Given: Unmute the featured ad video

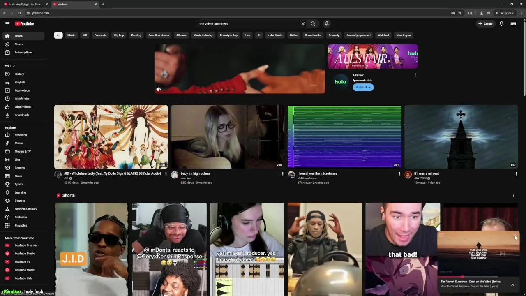Looking at the screenshot, I should pos(159,89).
